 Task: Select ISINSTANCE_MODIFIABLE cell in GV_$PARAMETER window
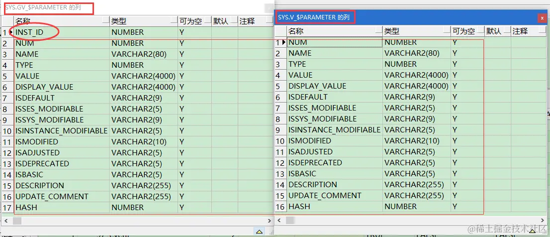(x=62, y=130)
